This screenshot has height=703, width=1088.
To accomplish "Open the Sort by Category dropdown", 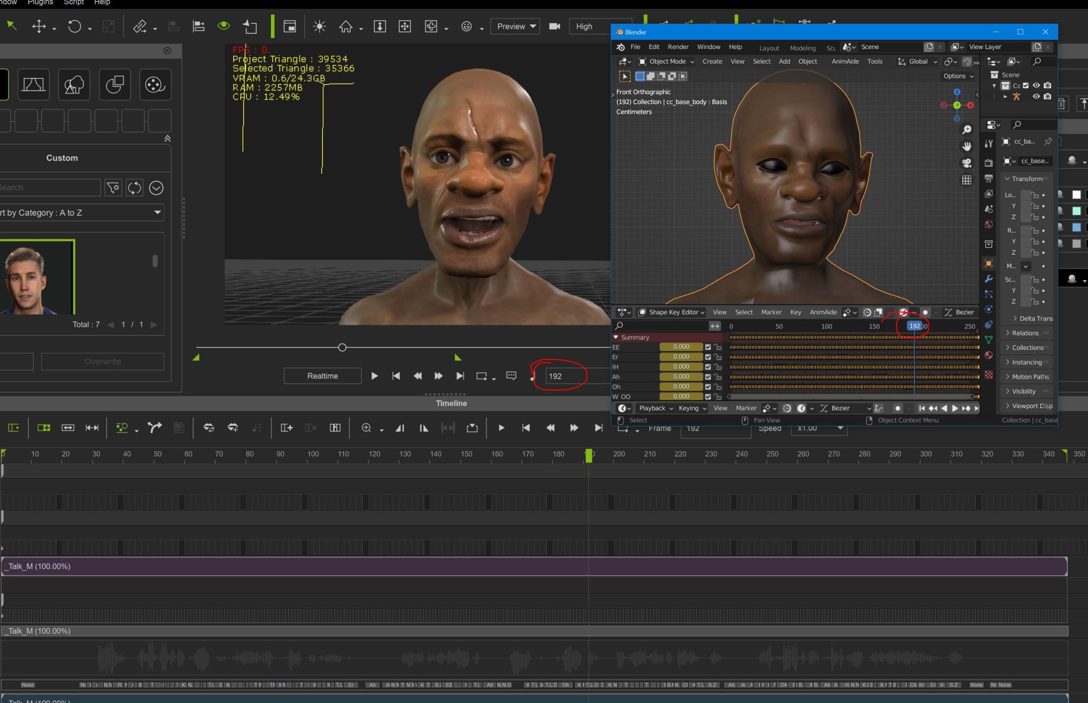I will pos(82,212).
